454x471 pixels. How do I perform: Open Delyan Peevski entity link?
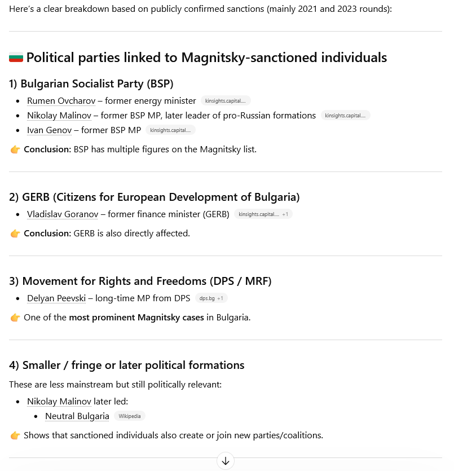[x=56, y=298]
